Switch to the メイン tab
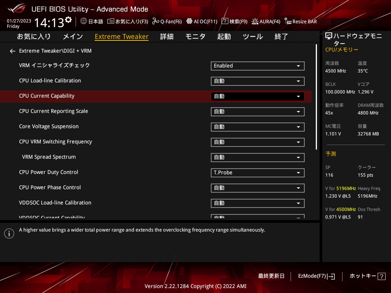391x293 pixels. (73, 37)
